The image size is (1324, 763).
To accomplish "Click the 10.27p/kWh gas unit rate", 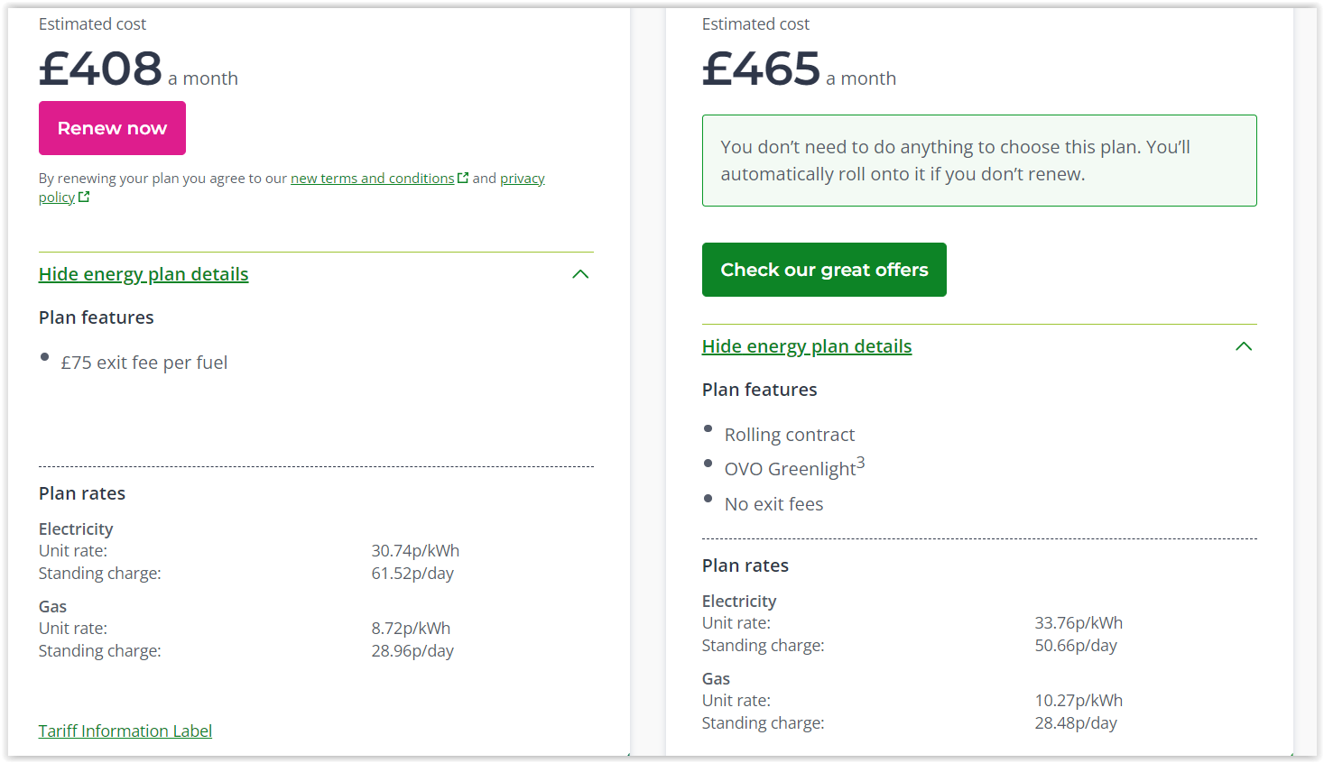I will click(1079, 701).
